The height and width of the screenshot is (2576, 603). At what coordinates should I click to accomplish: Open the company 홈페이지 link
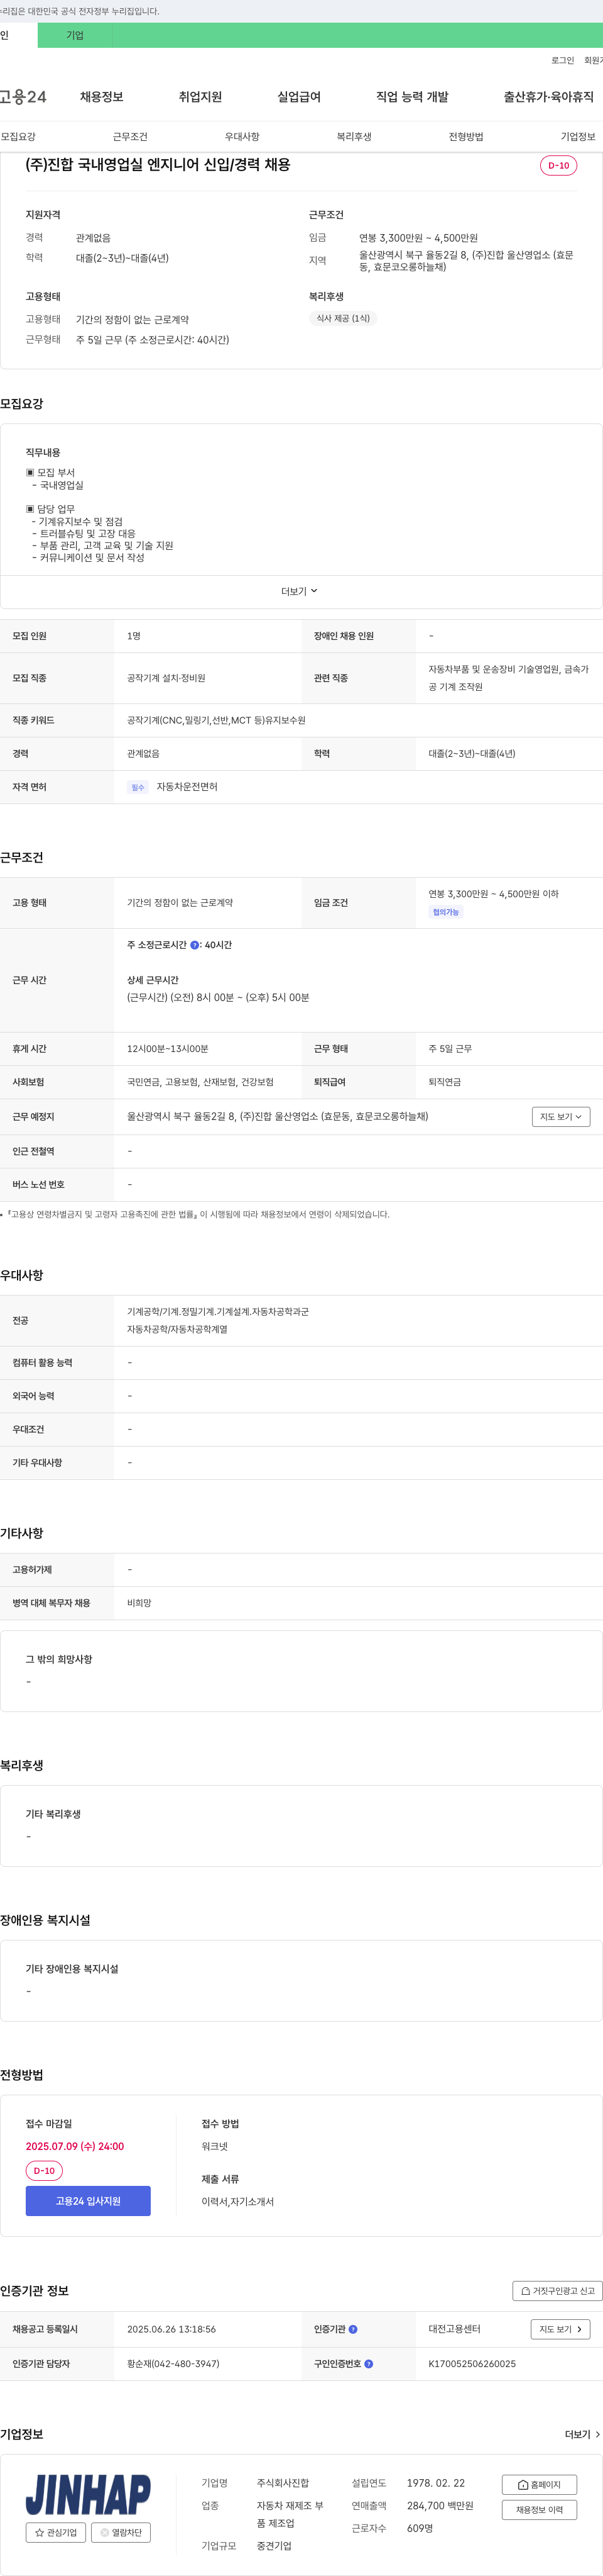(x=539, y=2484)
